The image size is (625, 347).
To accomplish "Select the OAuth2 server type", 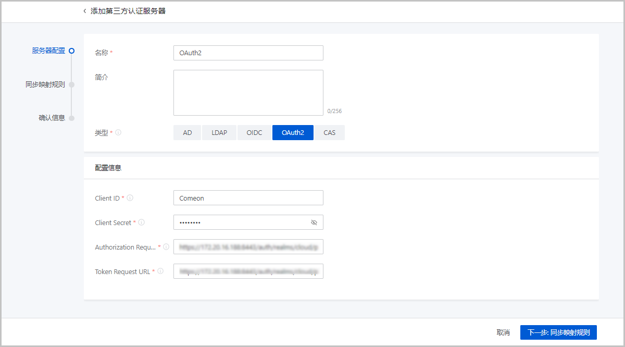I will 293,133.
